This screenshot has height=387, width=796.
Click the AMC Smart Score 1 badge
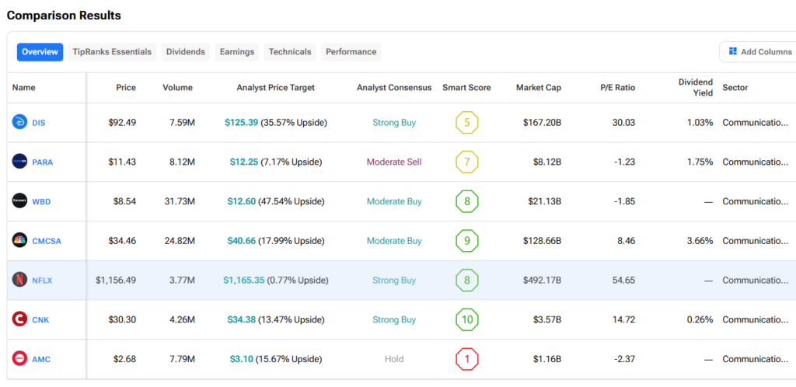[467, 359]
